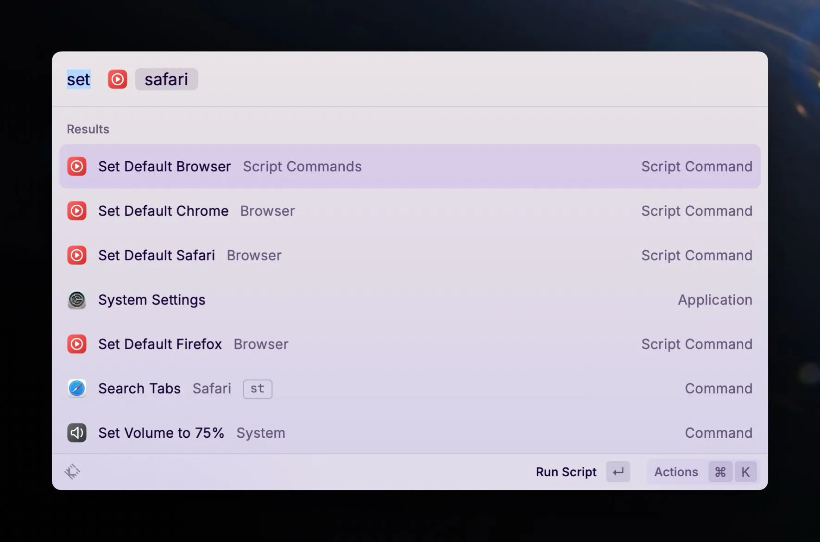Click the K key badge next to Actions

tap(746, 472)
